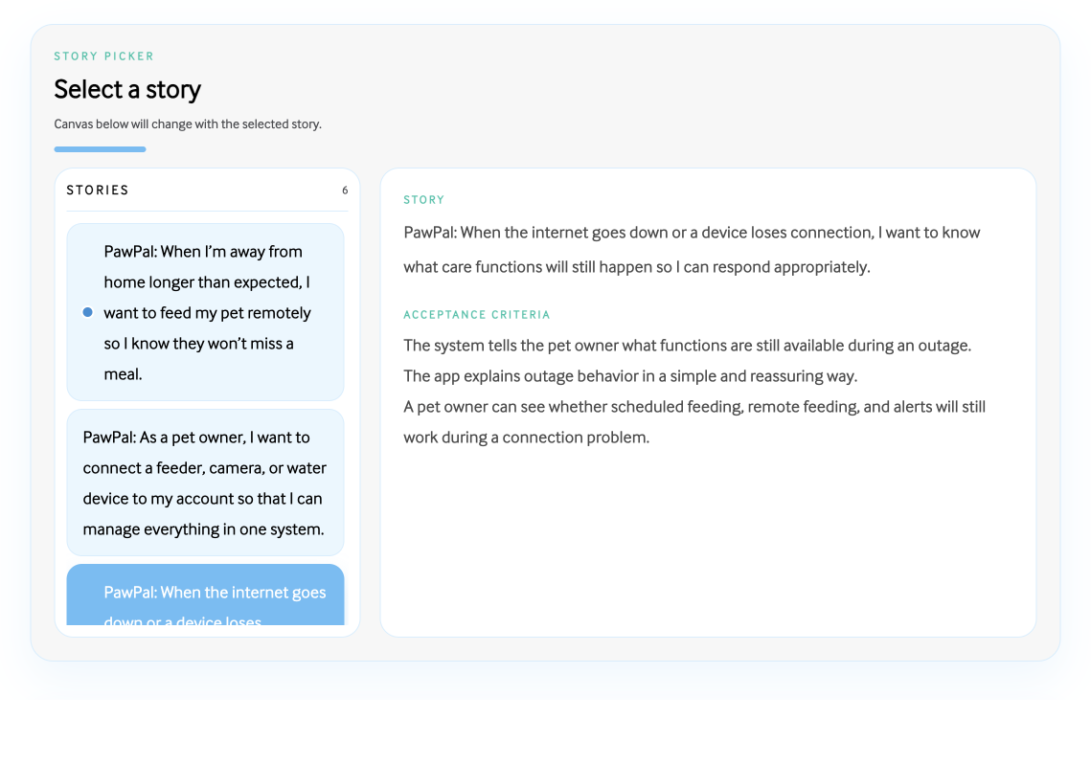Click the STORY PICKER label
This screenshot has height=764, width=1091.
tap(104, 56)
